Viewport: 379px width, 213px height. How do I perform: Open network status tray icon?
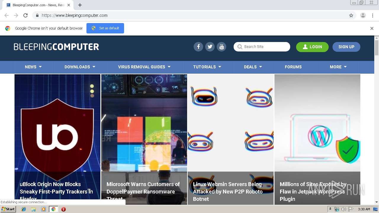click(x=337, y=209)
